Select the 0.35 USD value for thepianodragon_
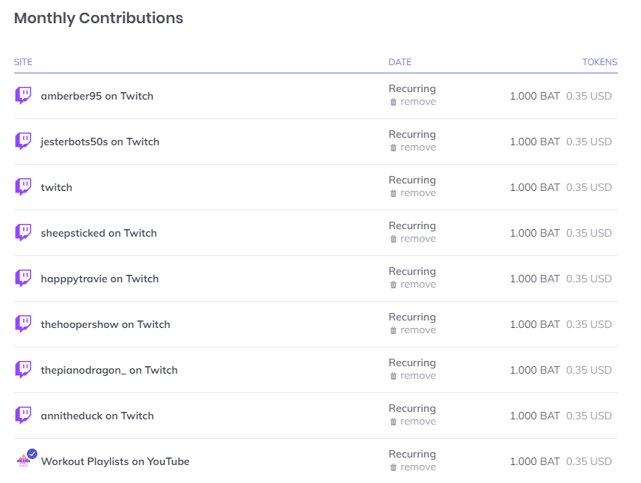This screenshot has width=641, height=483. (589, 370)
